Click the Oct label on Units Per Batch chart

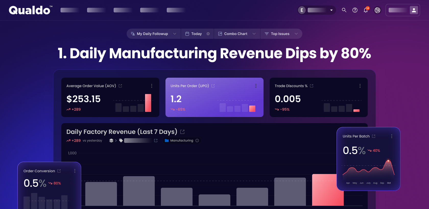coord(389,183)
